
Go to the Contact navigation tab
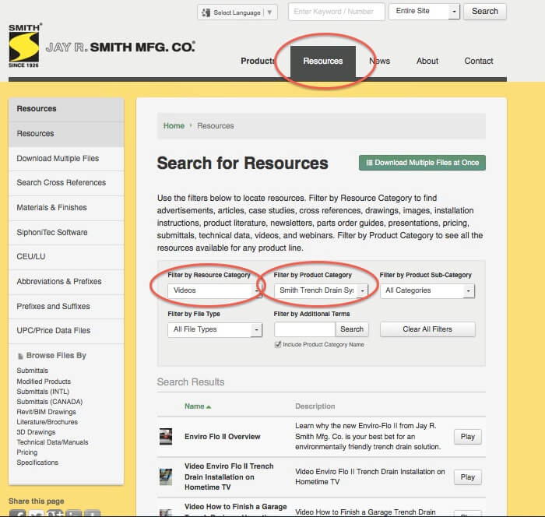point(479,61)
